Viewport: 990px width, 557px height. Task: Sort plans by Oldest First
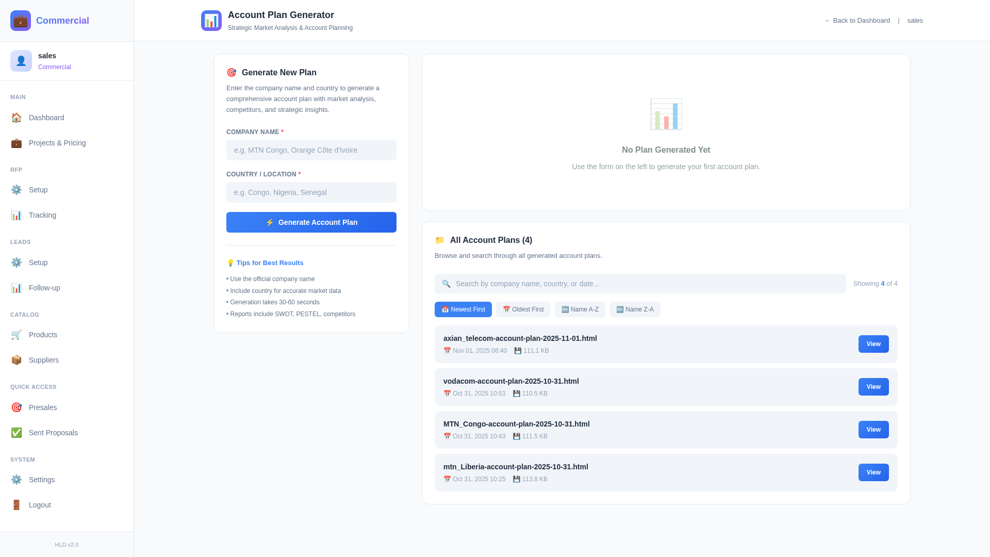(523, 309)
